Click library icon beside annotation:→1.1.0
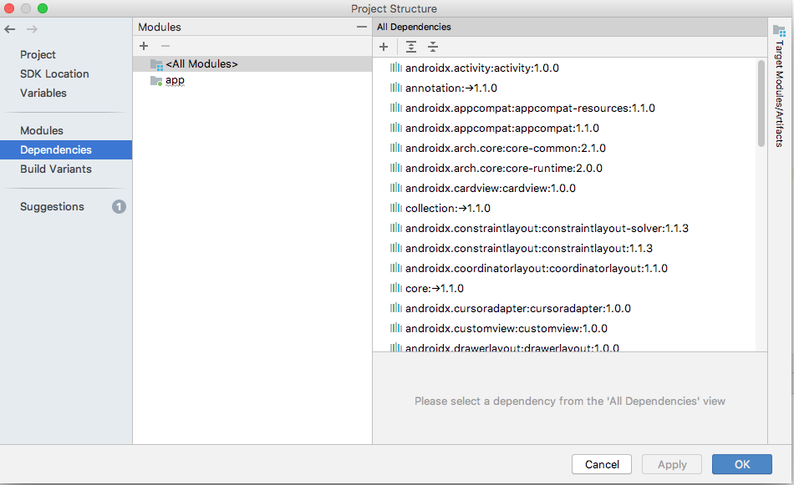Screen dimensions: 794x485 click(396, 88)
